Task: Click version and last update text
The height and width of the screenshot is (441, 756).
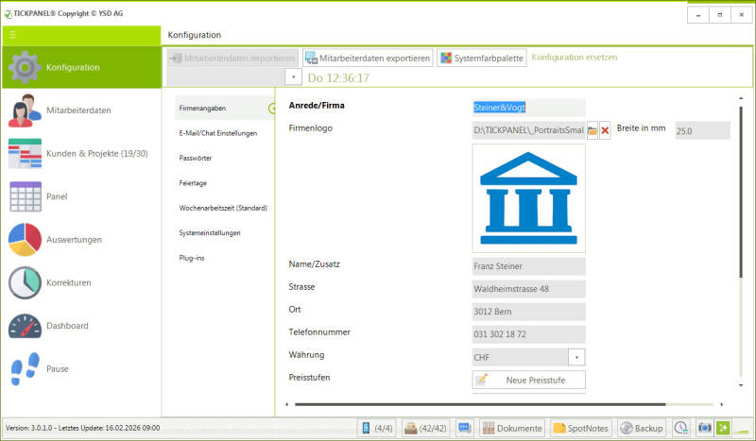Action: pos(82,428)
